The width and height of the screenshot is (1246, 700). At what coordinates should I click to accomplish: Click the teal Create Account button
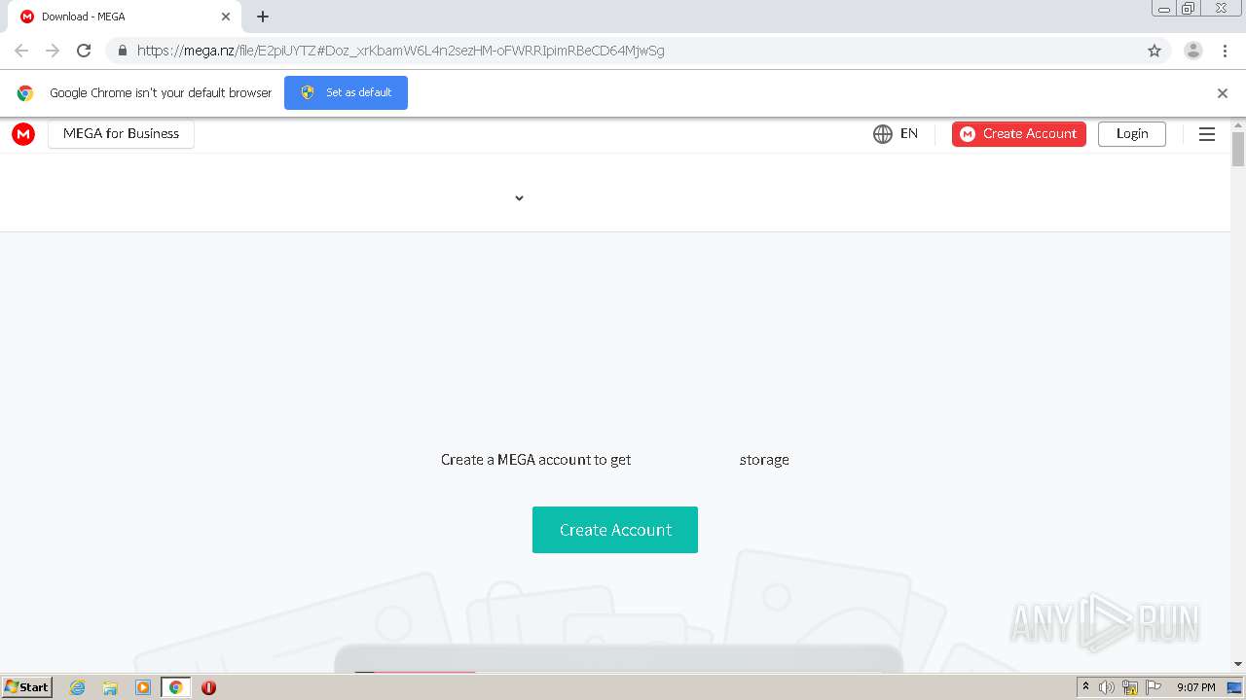pos(614,530)
